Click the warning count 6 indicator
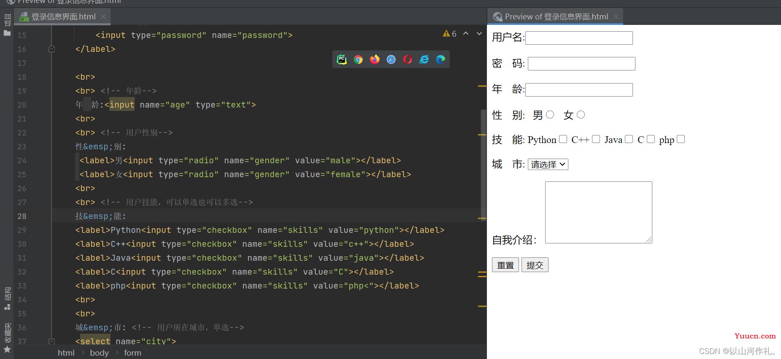This screenshot has height=359, width=781. (x=454, y=34)
